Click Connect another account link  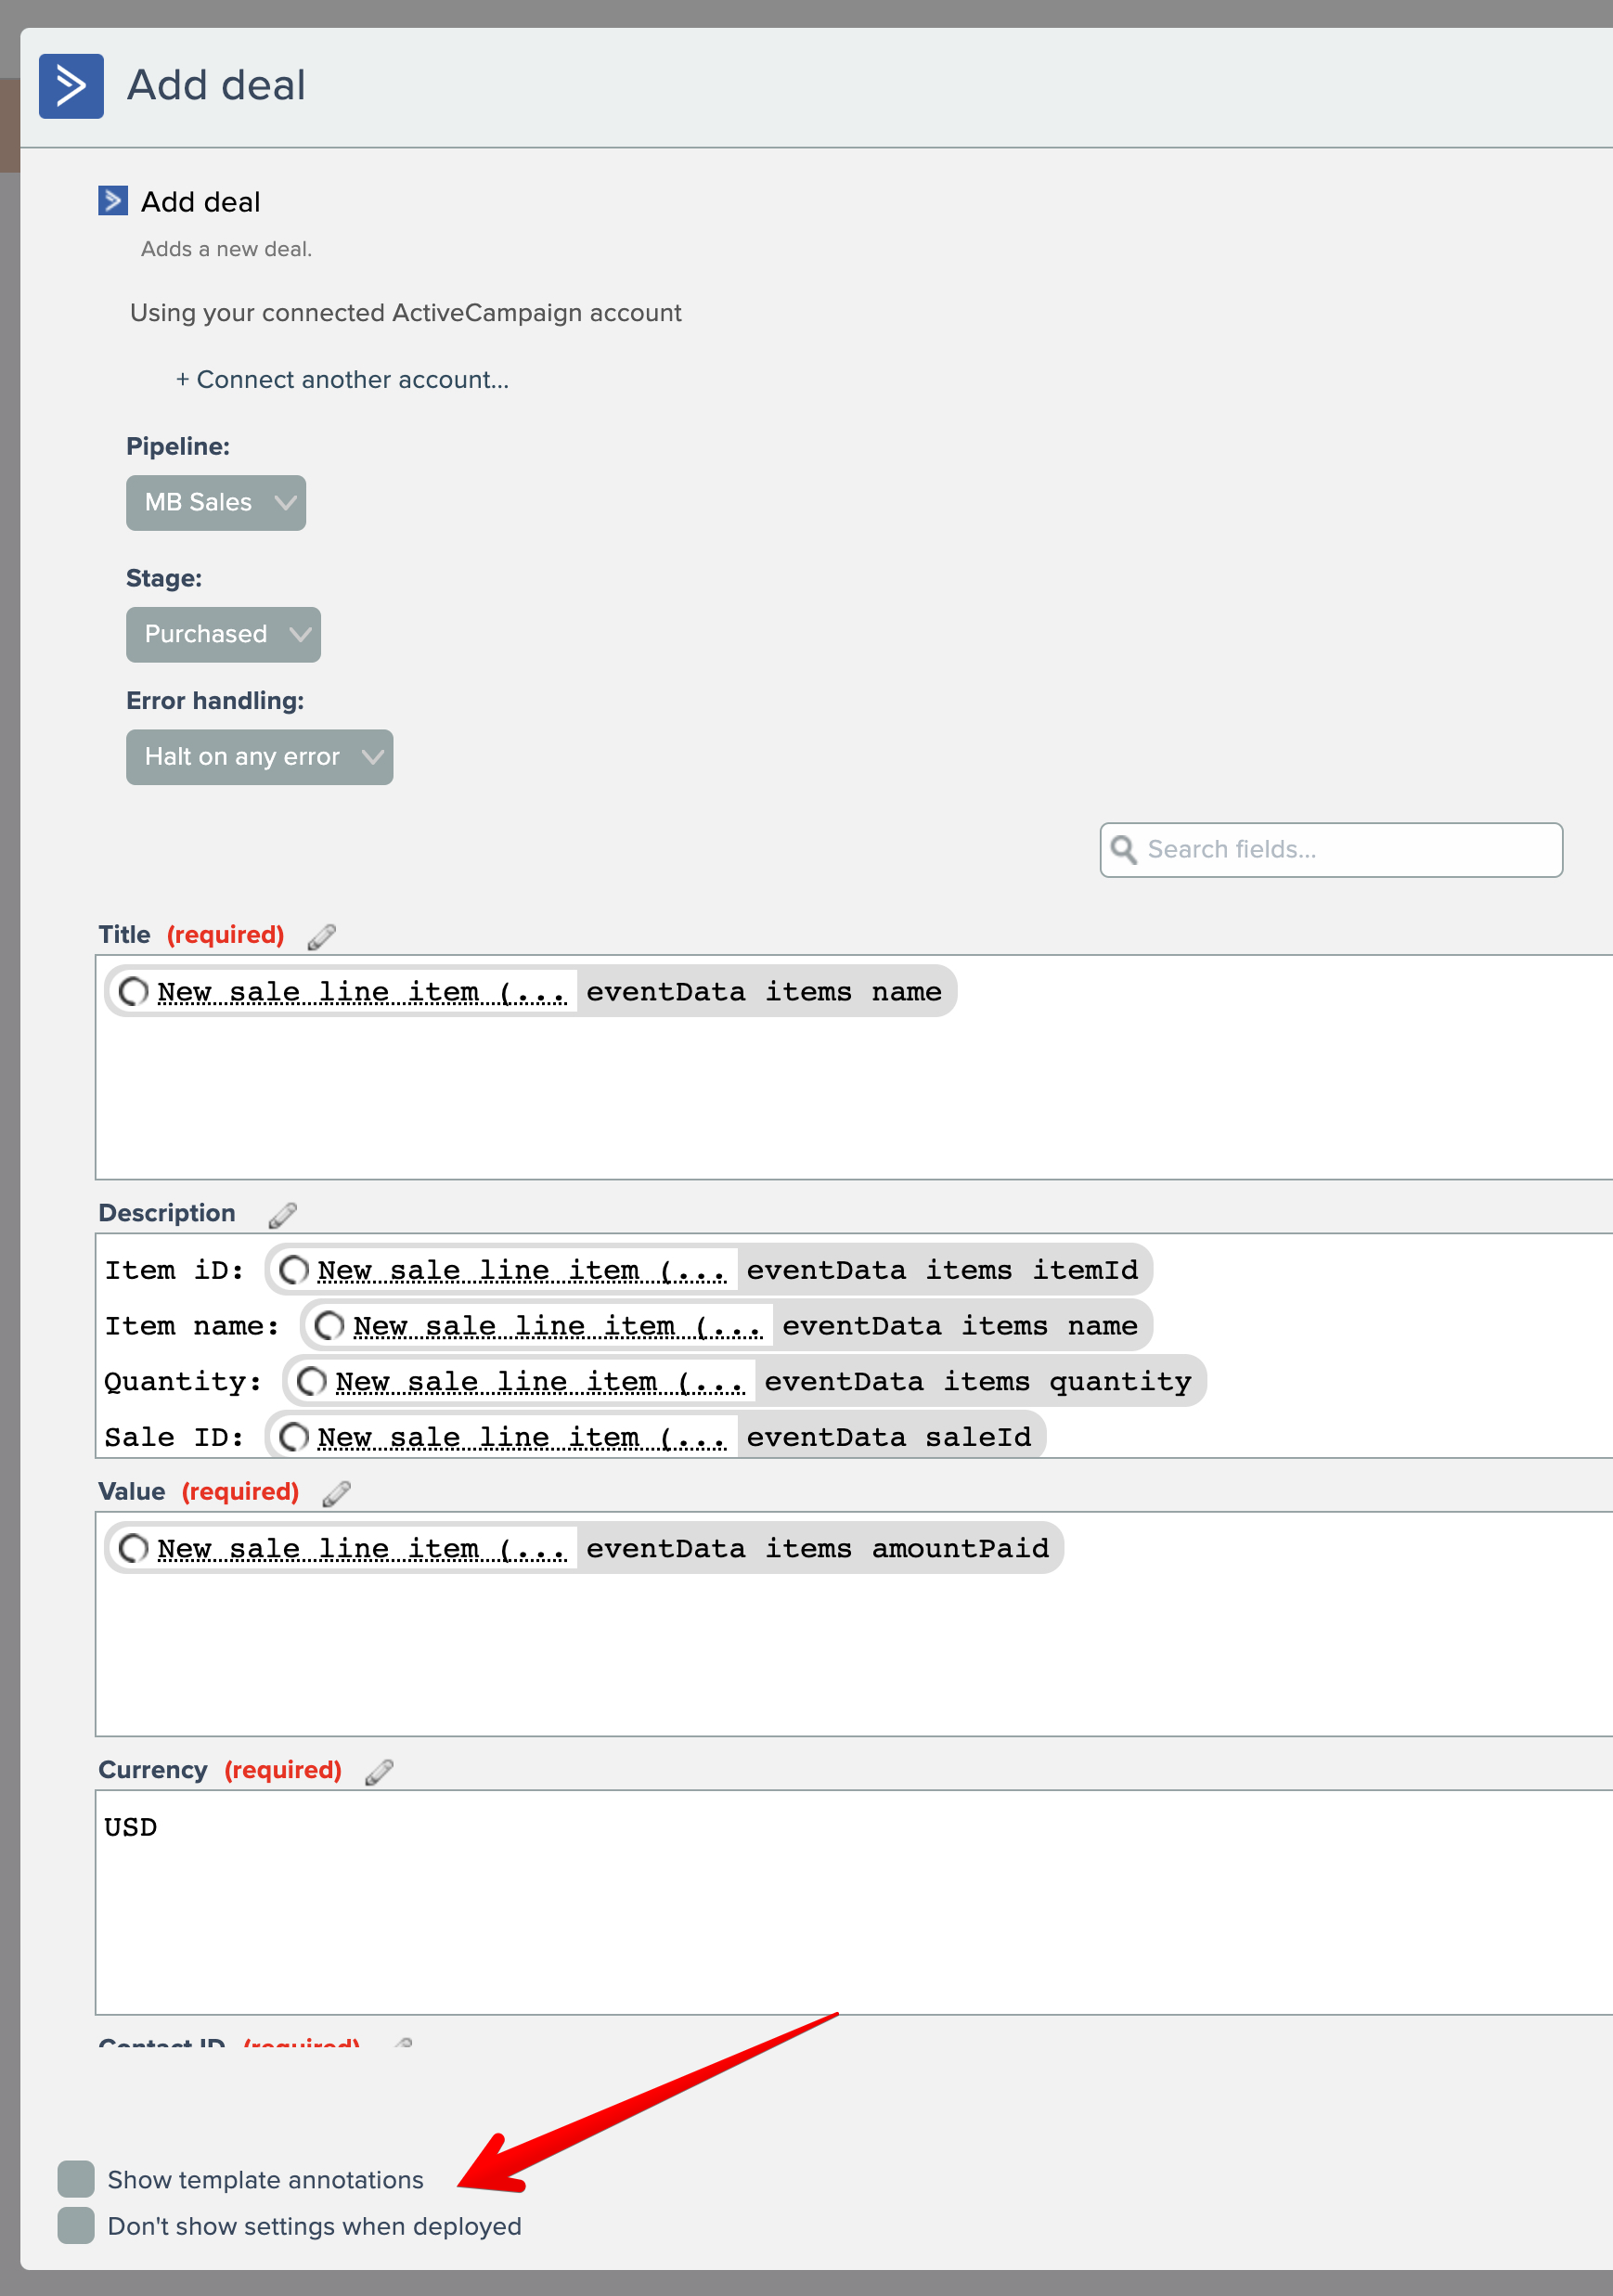click(x=343, y=380)
